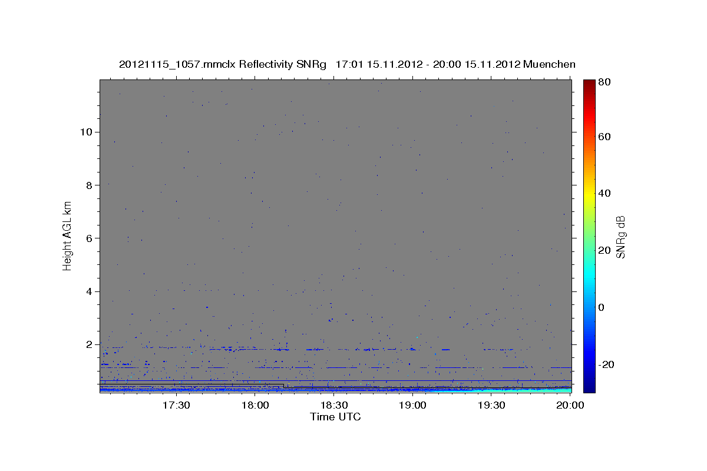Click the 17:30 time tick label
The image size is (707, 471).
tap(176, 405)
